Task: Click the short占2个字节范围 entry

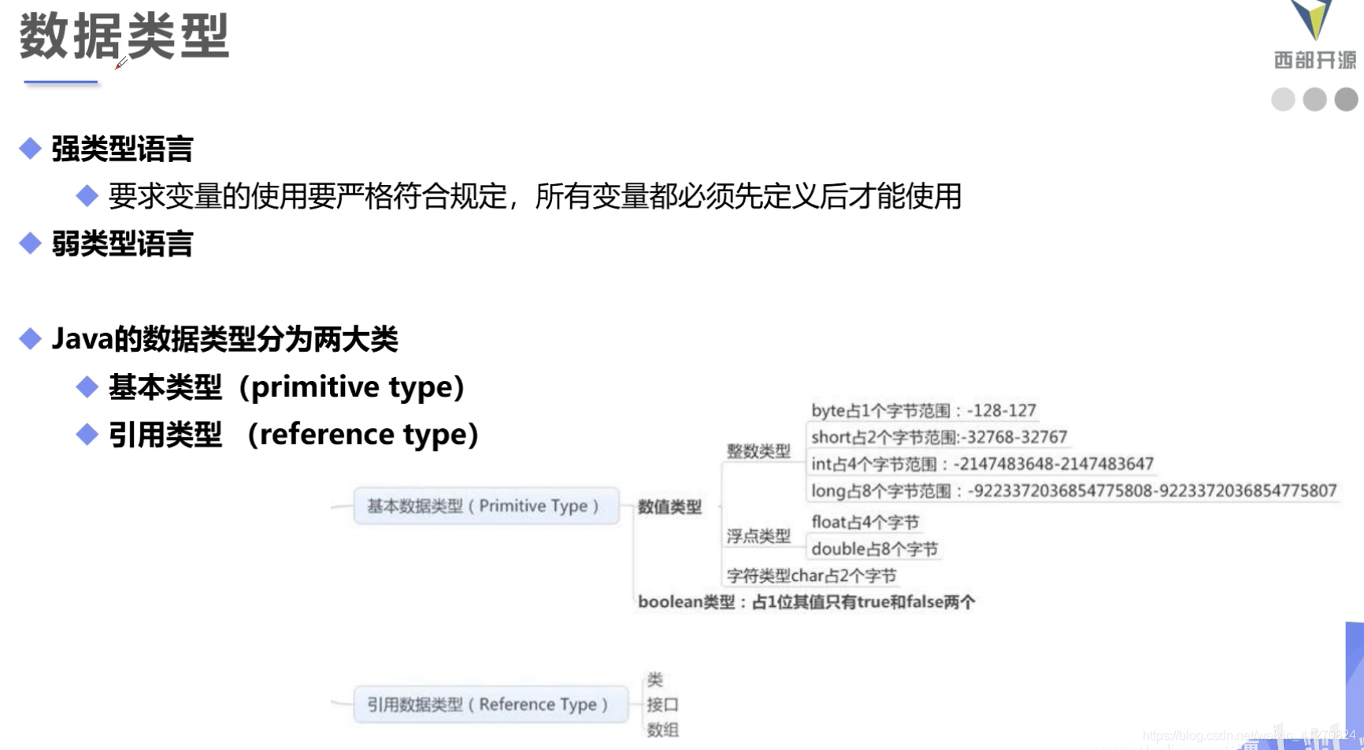Action: point(939,437)
